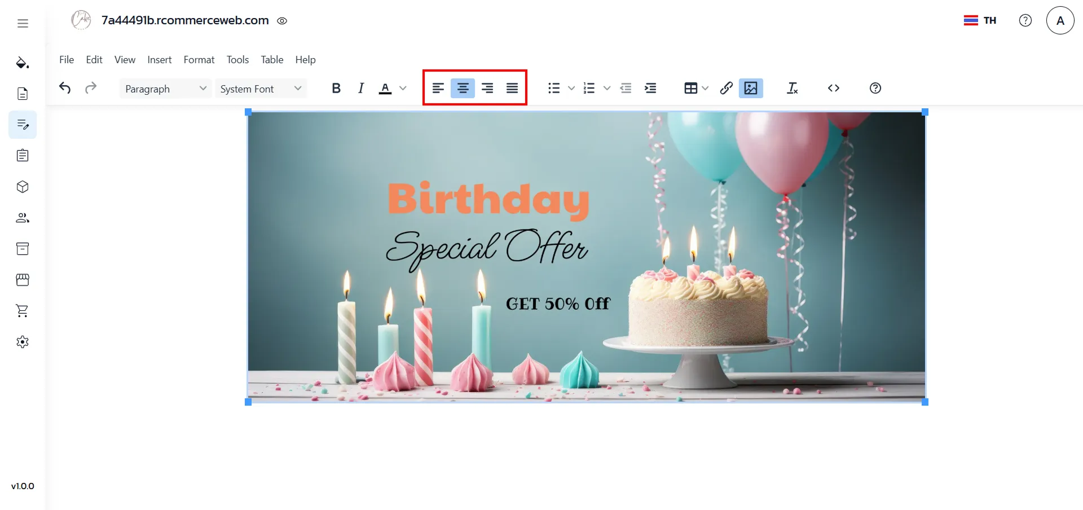The image size is (1083, 510).
Task: Open the table insert dropdown
Action: point(696,88)
